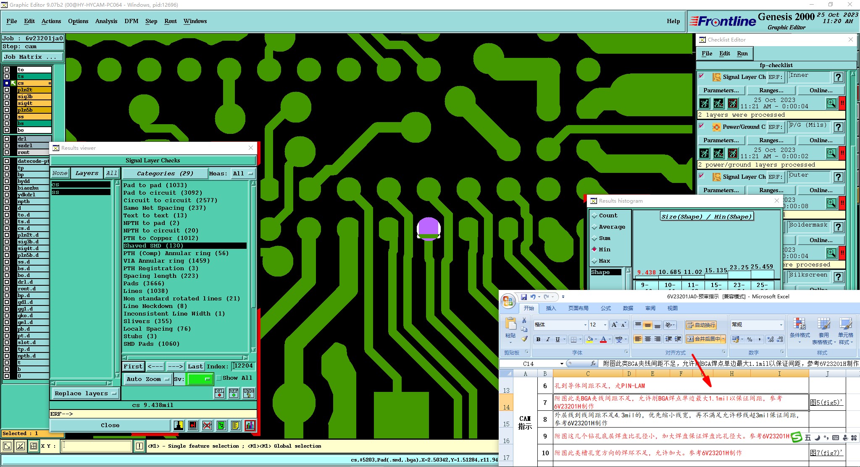Open the Run menu in Checklist Editor
This screenshot has width=860, height=467.
pyautogui.click(x=742, y=53)
